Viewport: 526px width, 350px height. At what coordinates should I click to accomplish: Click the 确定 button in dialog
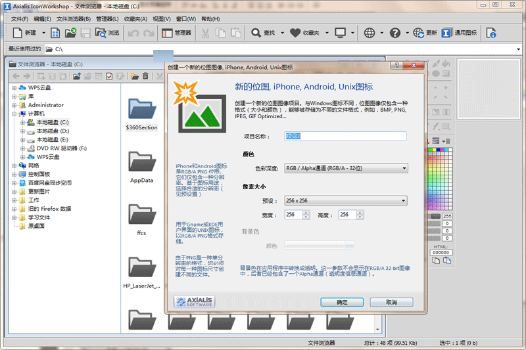click(x=342, y=302)
